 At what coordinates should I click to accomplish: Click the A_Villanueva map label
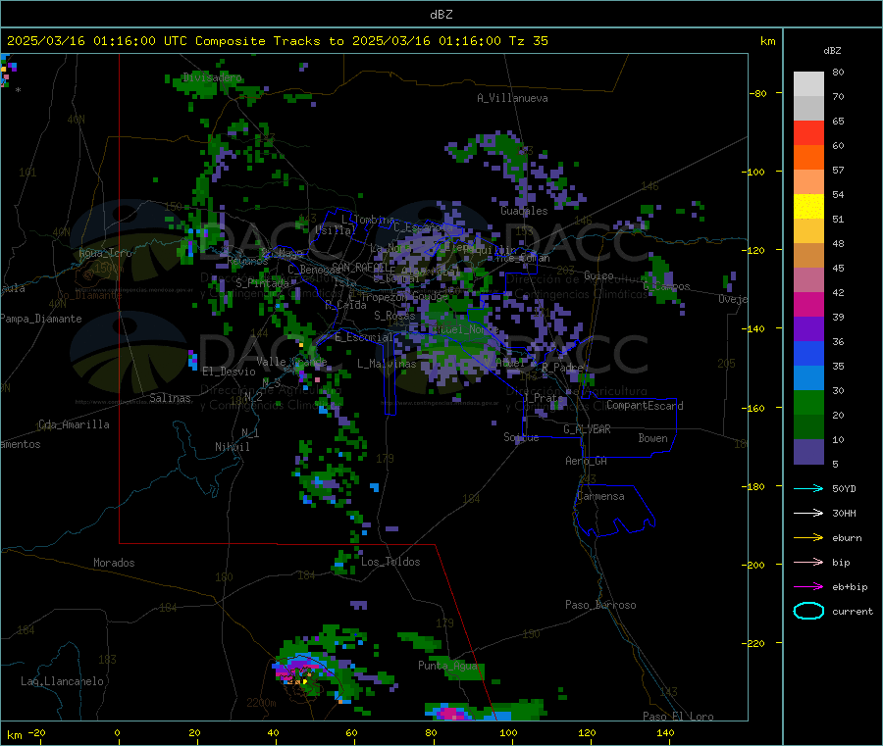512,98
